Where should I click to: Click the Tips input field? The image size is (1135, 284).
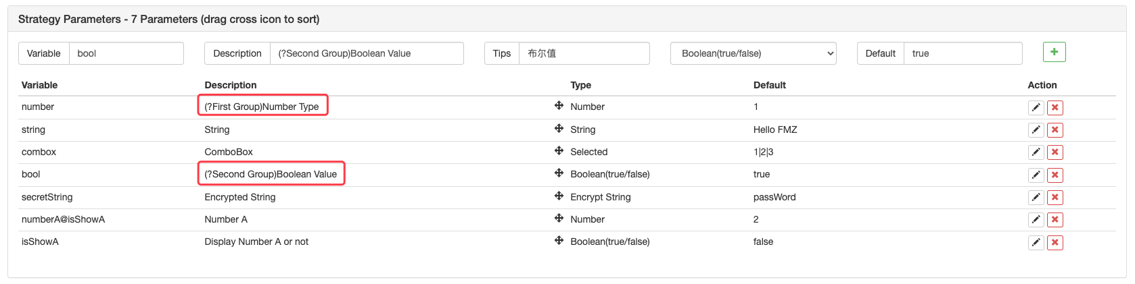(x=583, y=53)
